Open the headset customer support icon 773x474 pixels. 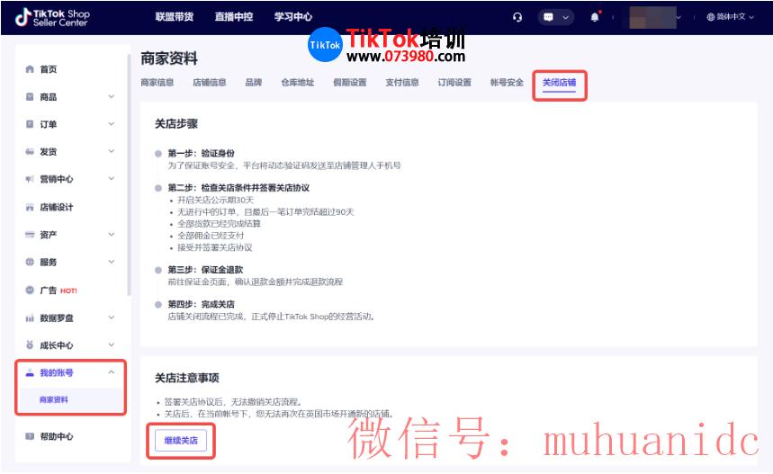(517, 17)
